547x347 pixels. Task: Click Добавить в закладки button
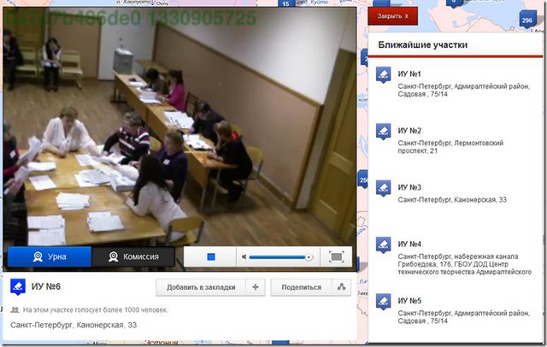201,287
